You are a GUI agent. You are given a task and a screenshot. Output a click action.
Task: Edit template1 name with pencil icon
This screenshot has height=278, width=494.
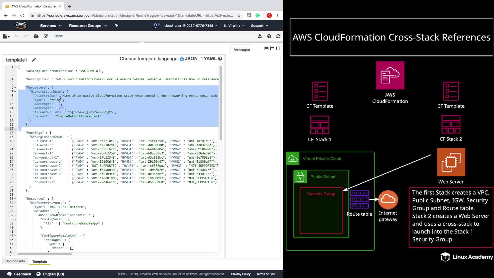pyautogui.click(x=34, y=60)
